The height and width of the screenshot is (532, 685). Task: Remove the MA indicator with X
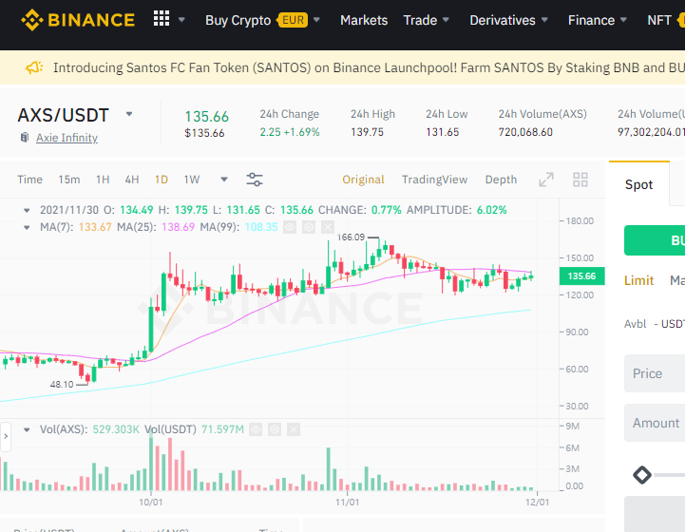[328, 227]
